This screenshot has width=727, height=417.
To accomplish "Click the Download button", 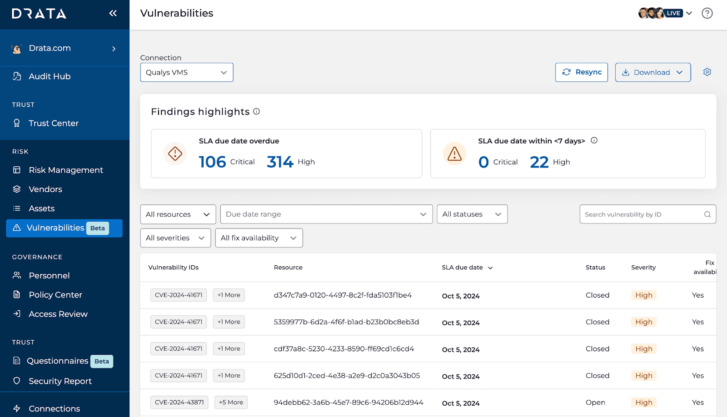I will click(x=652, y=72).
